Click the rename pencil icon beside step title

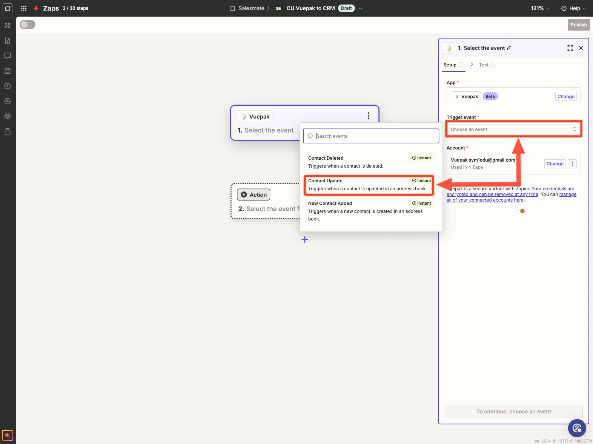tap(509, 48)
